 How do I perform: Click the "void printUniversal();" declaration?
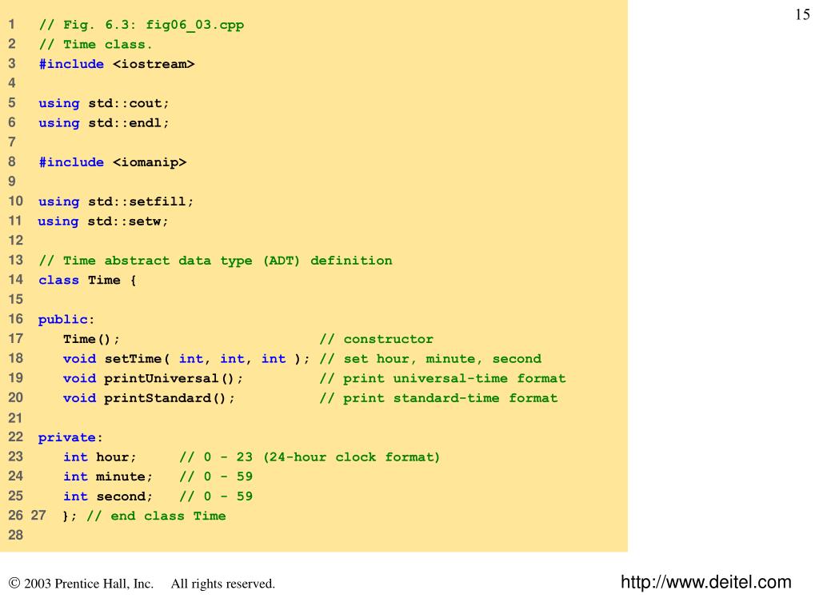pyautogui.click(x=153, y=378)
